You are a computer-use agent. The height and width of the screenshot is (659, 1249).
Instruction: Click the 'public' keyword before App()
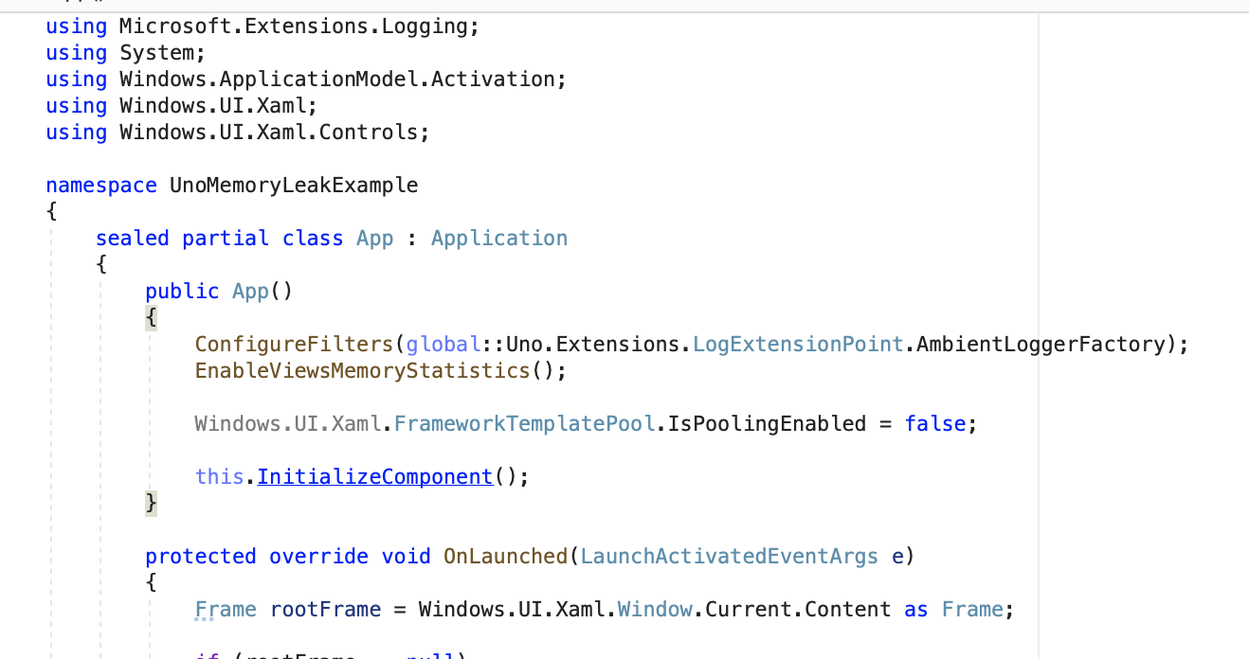(182, 291)
